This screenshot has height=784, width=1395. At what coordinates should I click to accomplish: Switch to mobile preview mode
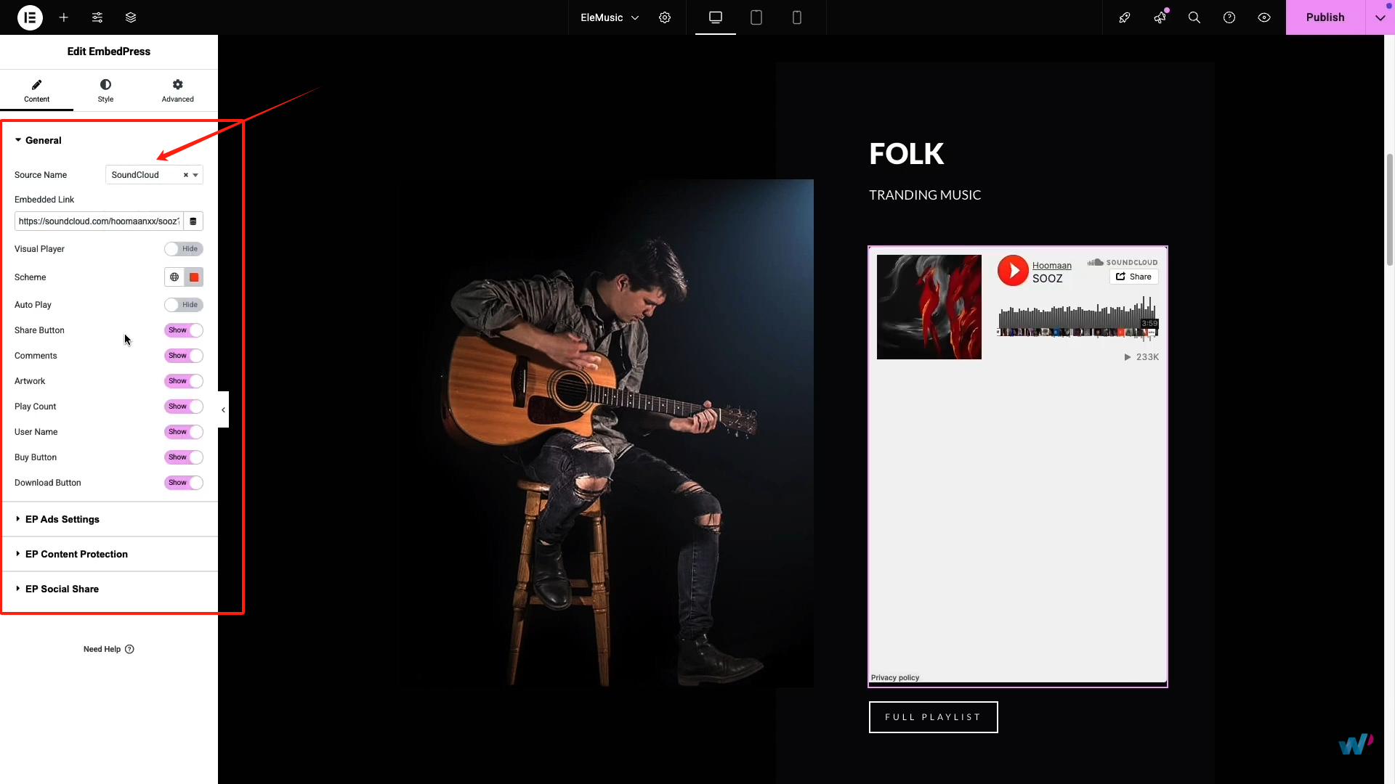coord(797,17)
